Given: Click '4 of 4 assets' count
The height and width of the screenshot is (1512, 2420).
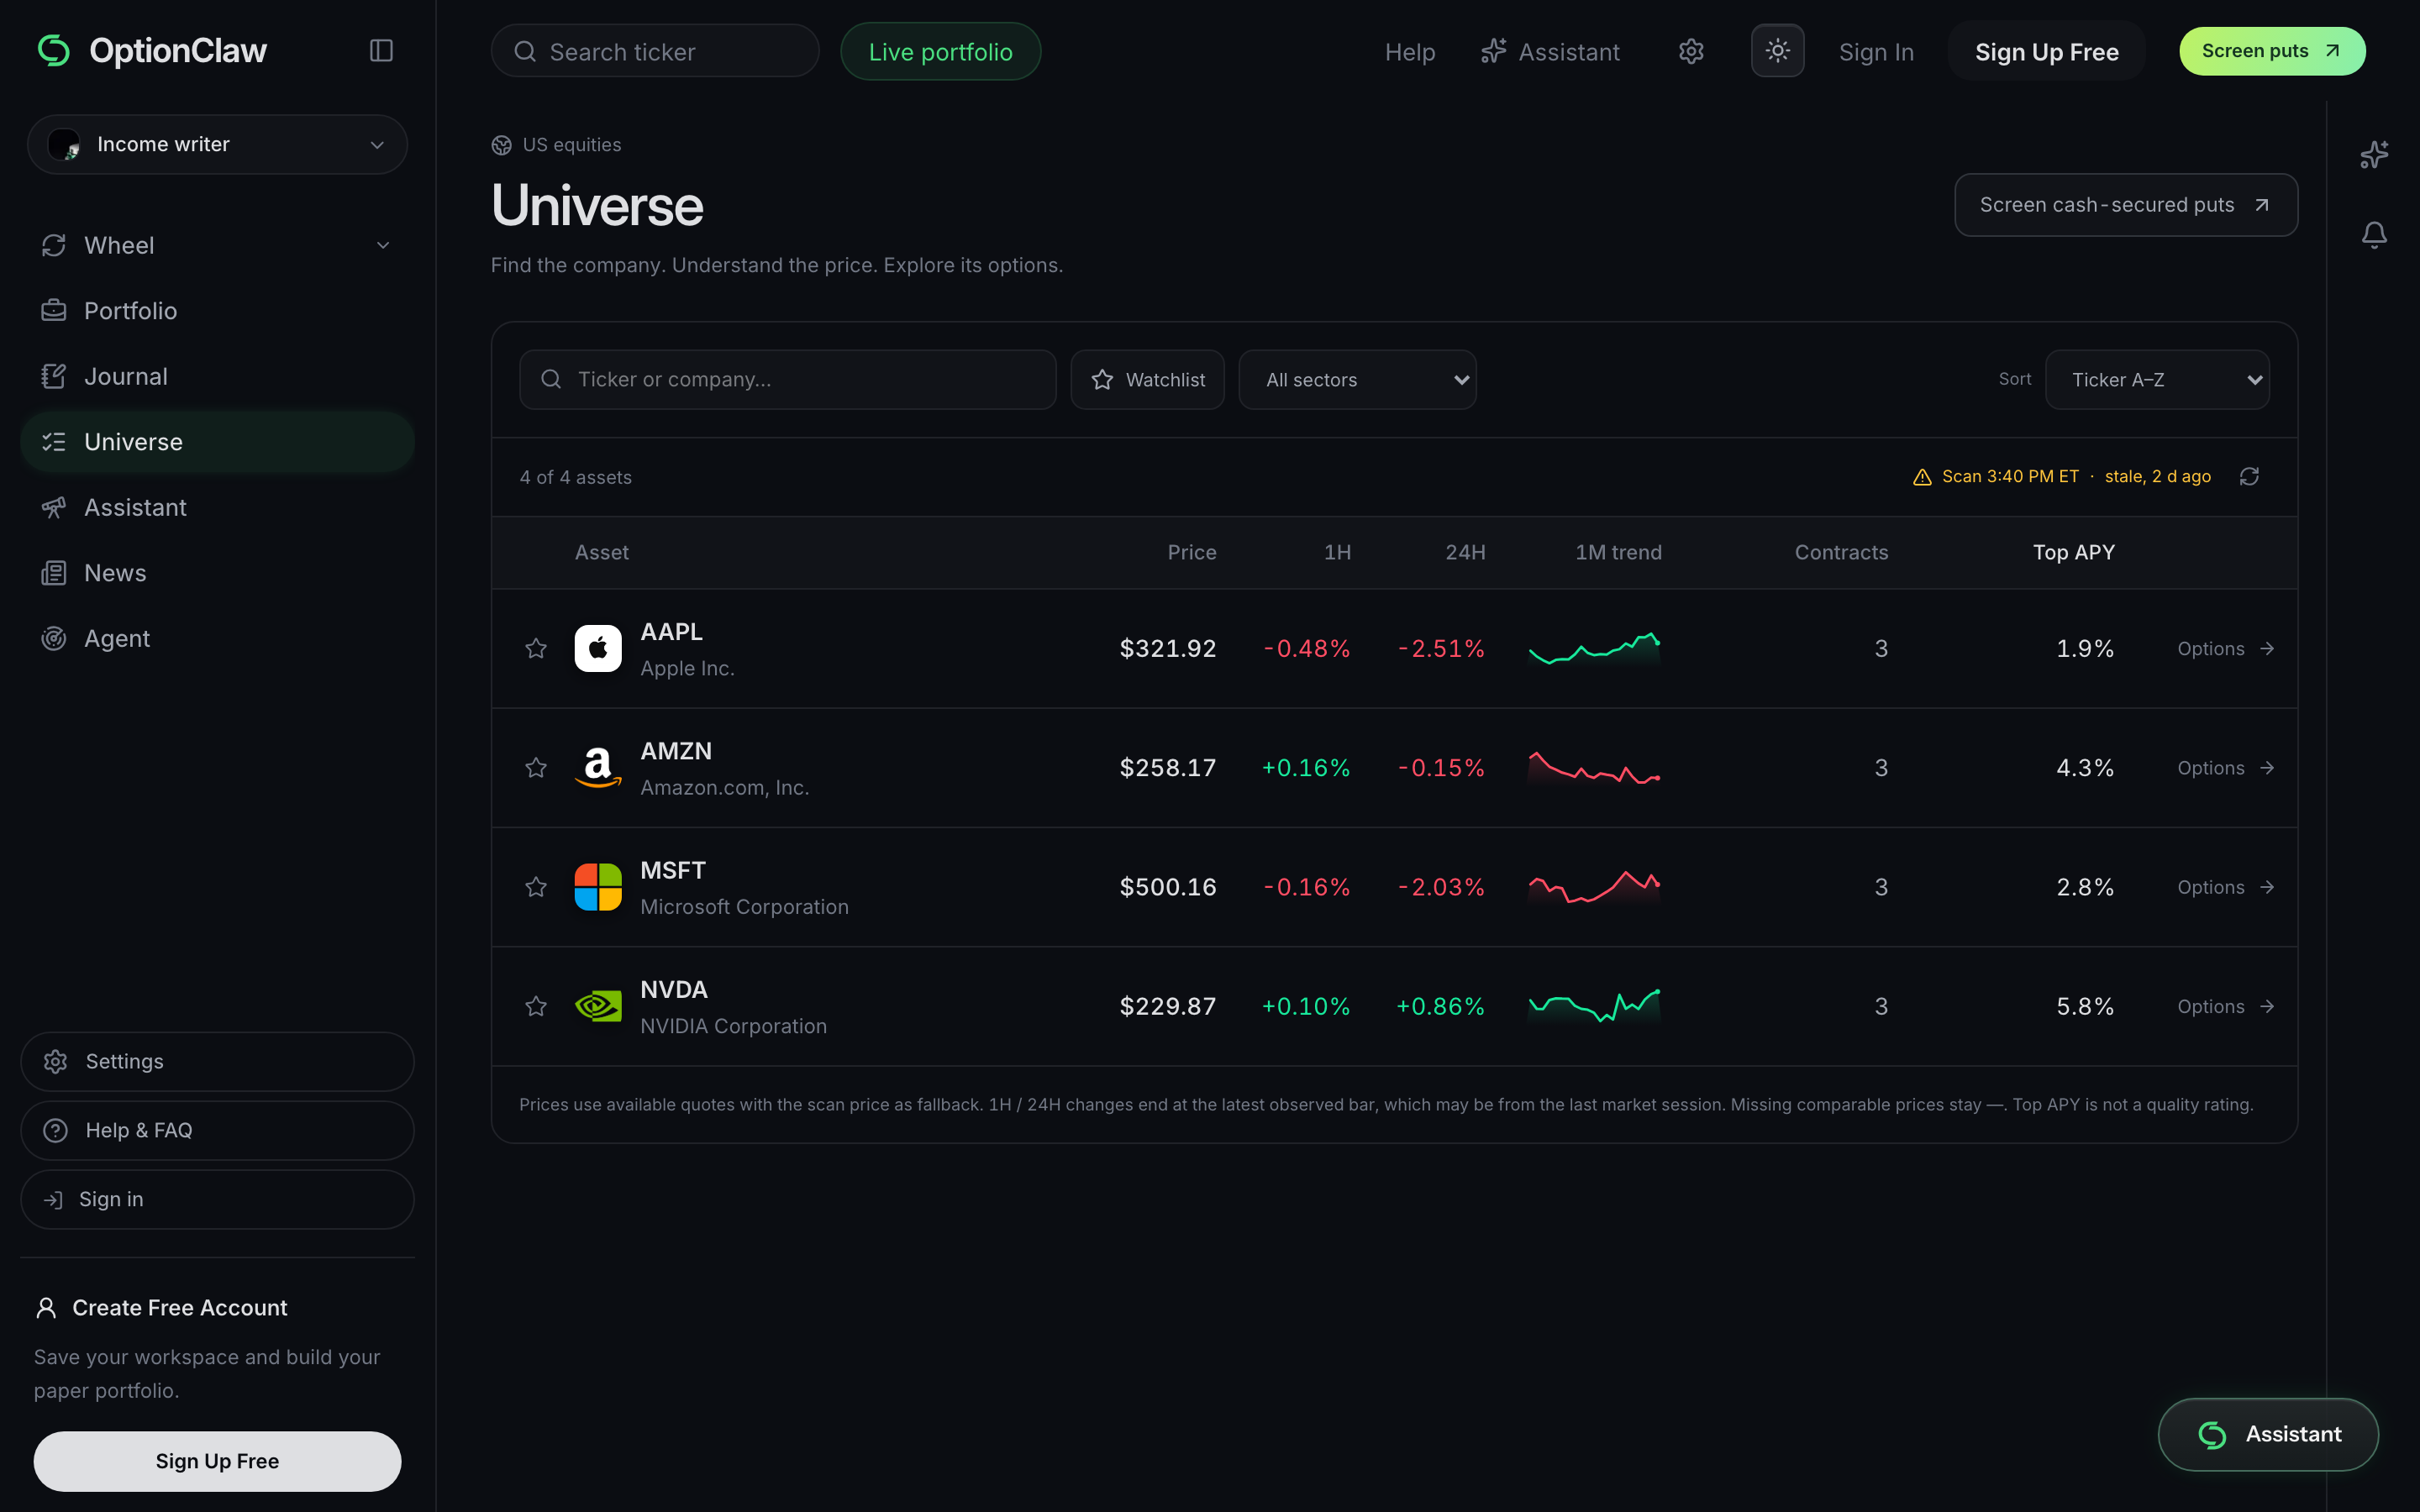Looking at the screenshot, I should tap(575, 477).
